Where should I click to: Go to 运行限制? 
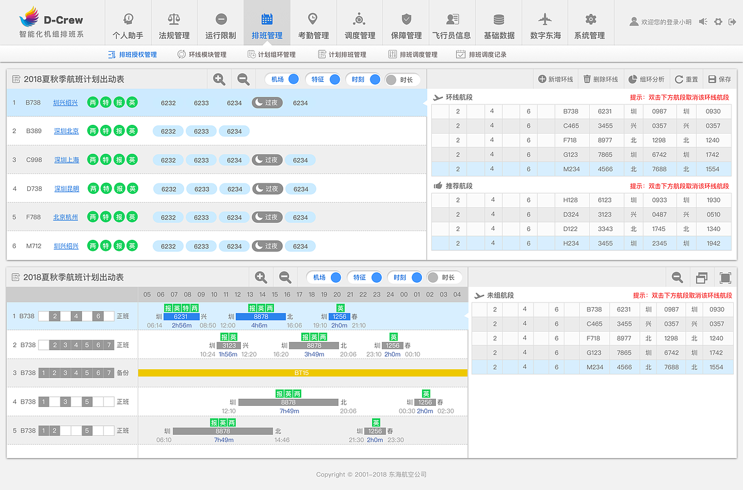point(221,23)
